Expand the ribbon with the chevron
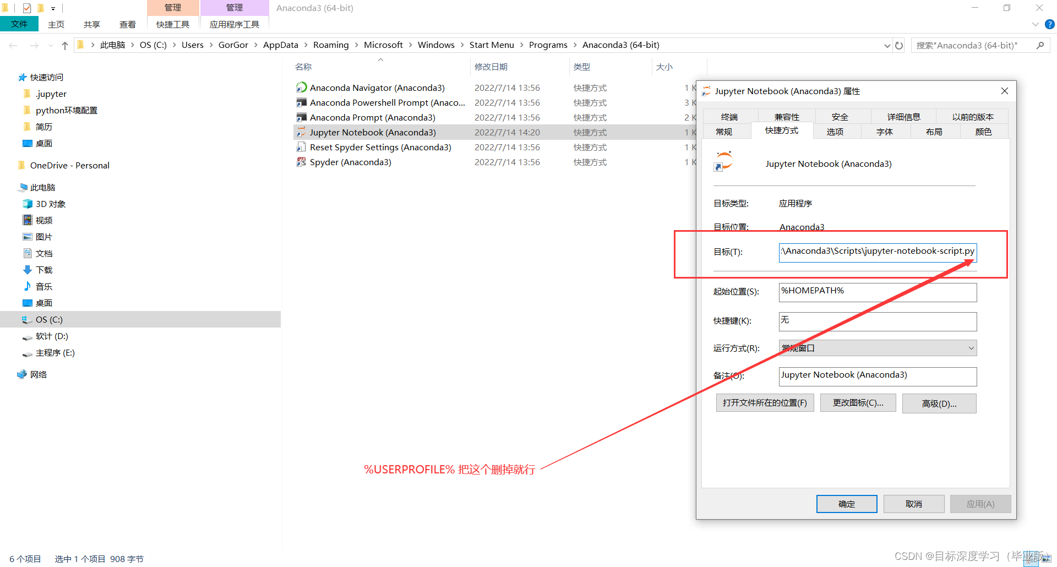 1035,24
